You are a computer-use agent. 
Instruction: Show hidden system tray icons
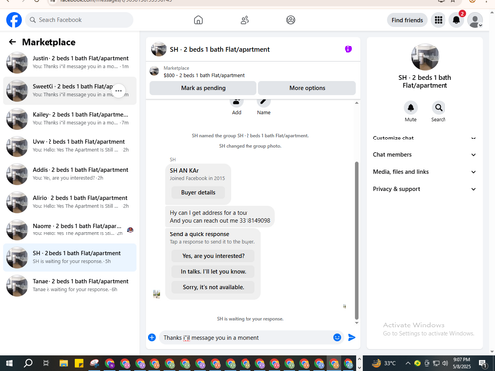coord(408,363)
